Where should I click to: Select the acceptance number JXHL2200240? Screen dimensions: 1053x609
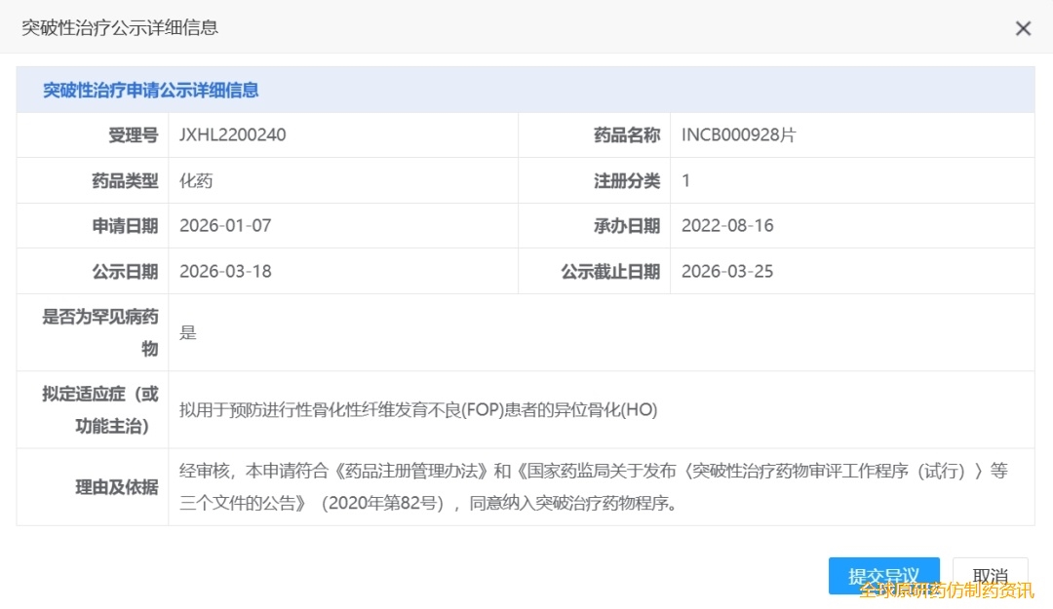(233, 135)
